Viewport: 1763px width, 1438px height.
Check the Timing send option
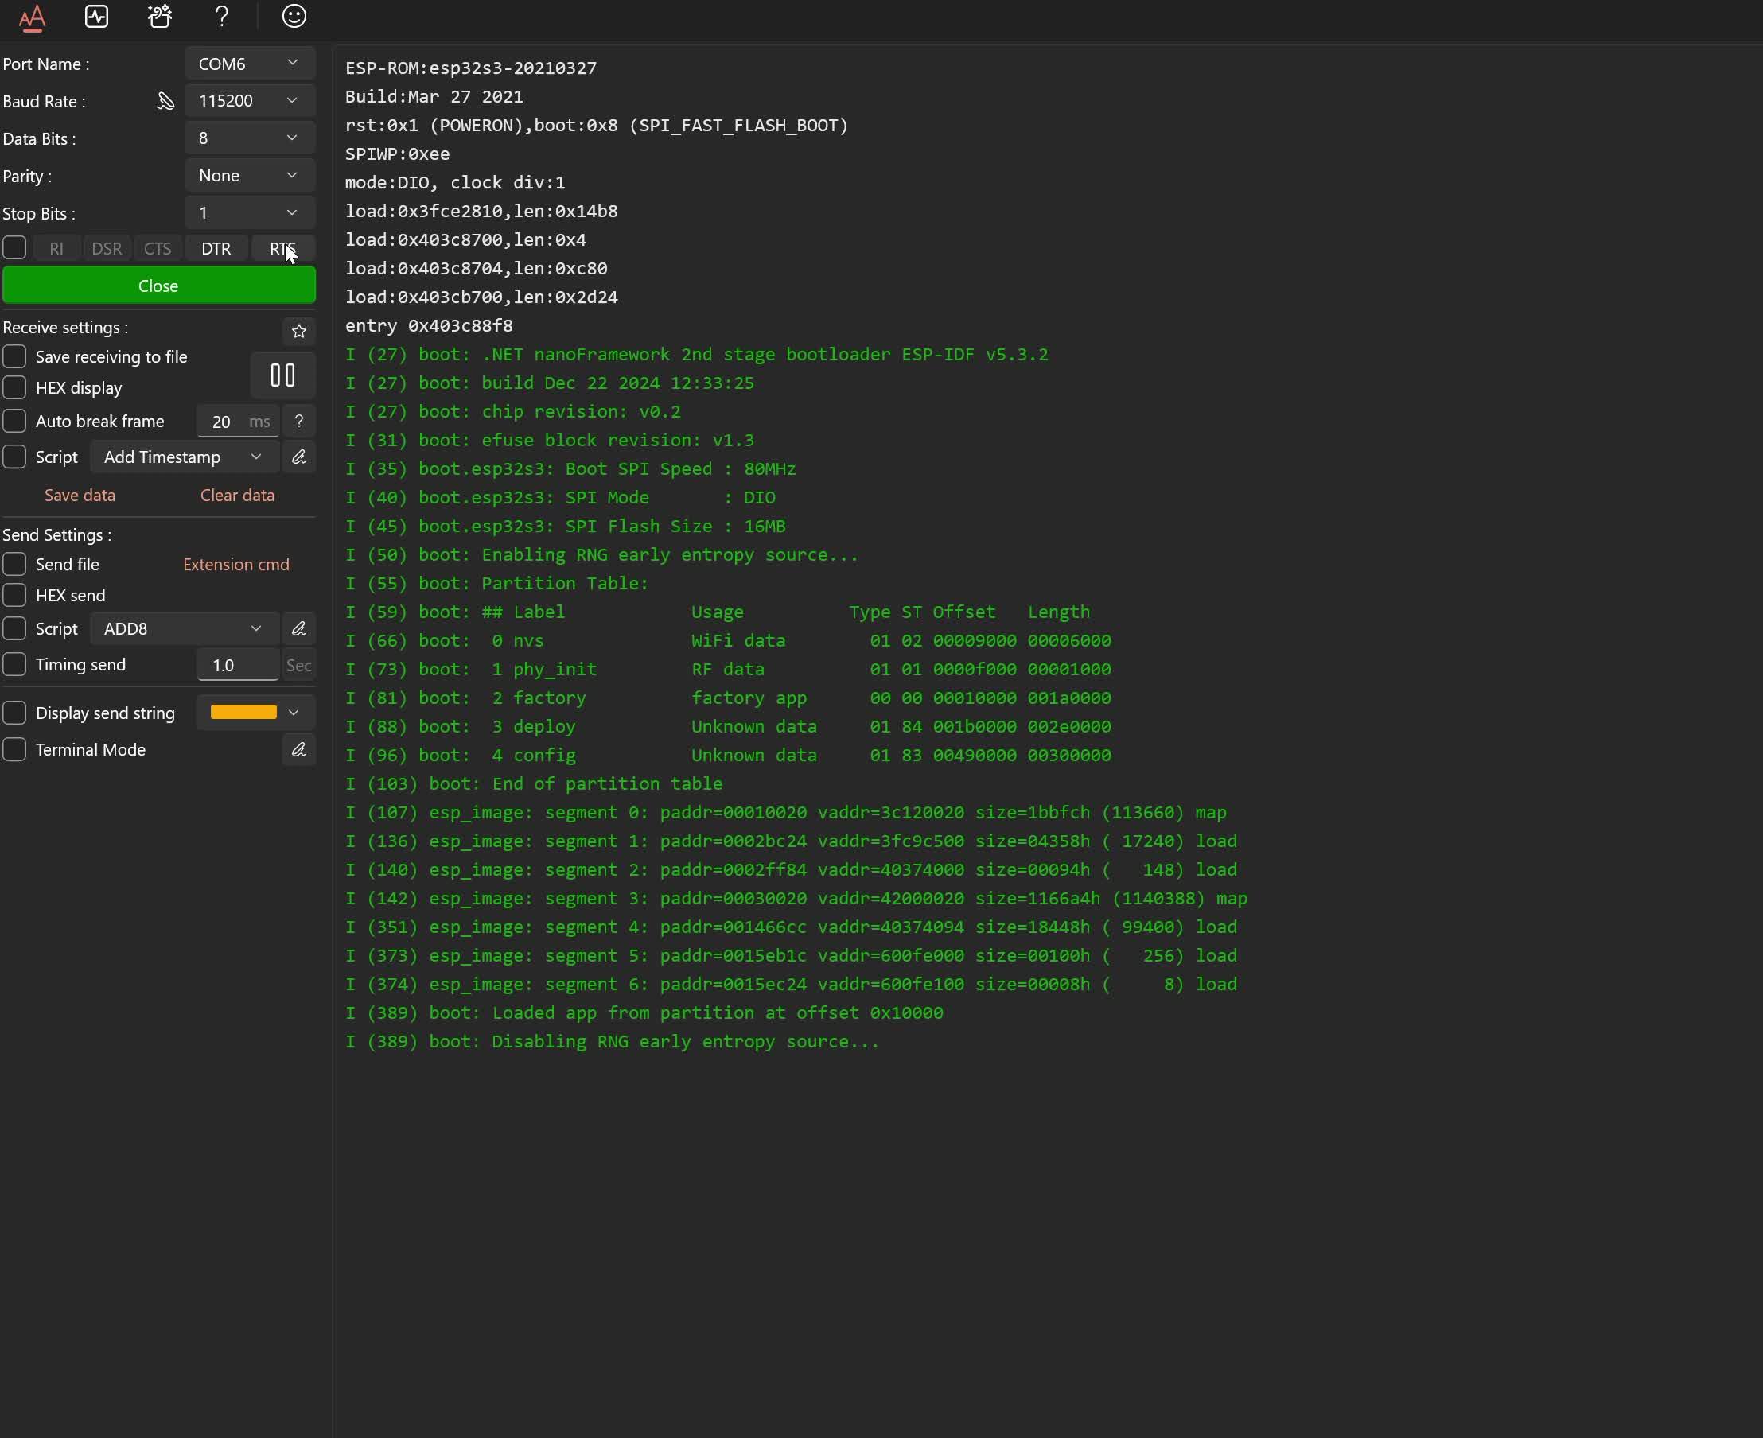tap(15, 664)
